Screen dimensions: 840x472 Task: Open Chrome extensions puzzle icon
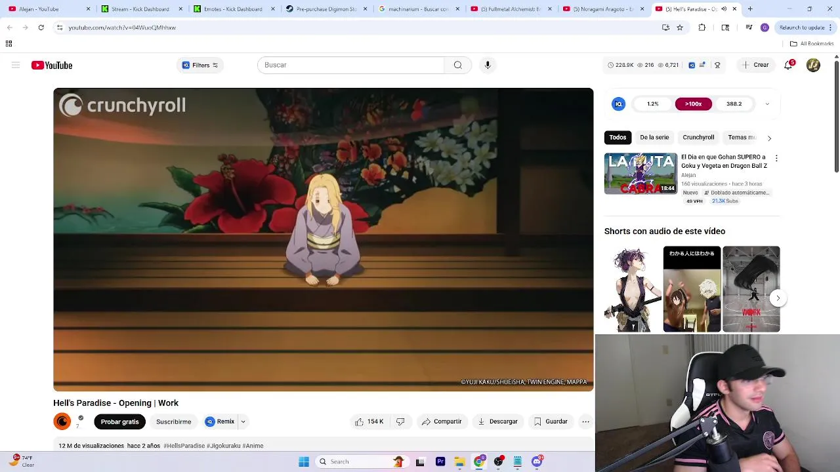coord(702,28)
